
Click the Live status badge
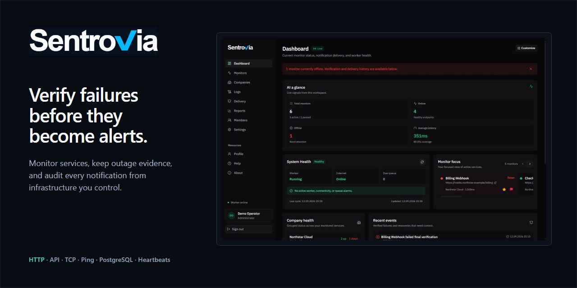point(318,49)
